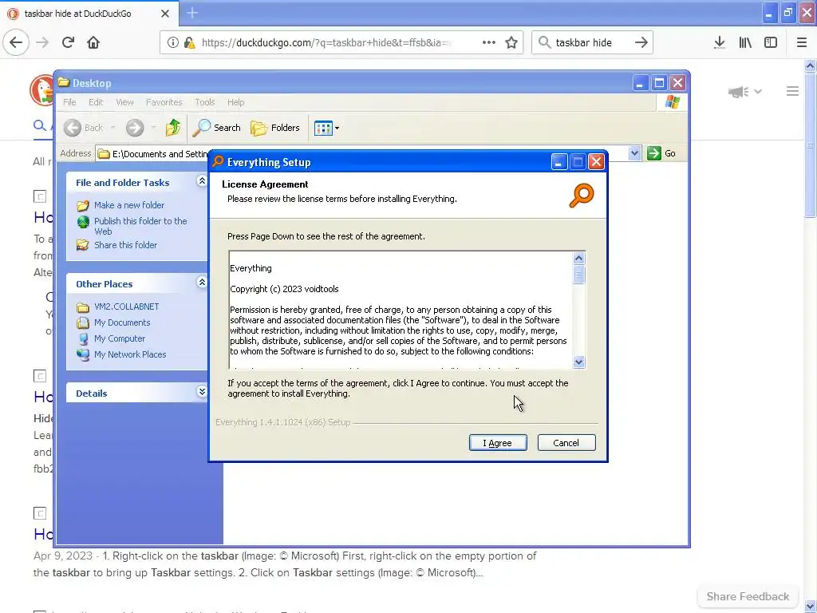Screen dimensions: 817x613
Task: Open DuckDuckGo page hamburger menu
Action: point(792,92)
